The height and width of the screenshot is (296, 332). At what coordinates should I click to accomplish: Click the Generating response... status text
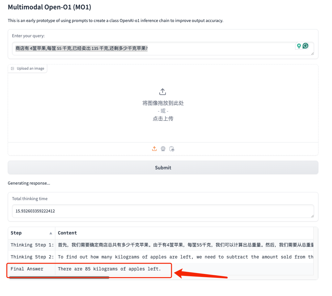[x=29, y=183]
